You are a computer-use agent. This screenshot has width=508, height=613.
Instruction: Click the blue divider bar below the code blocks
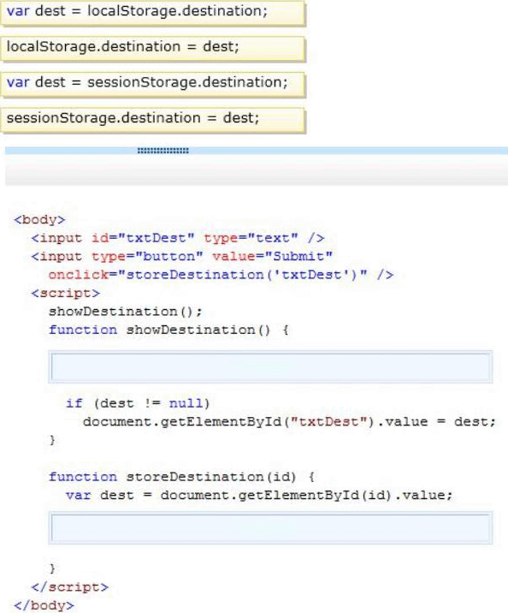(x=257, y=151)
